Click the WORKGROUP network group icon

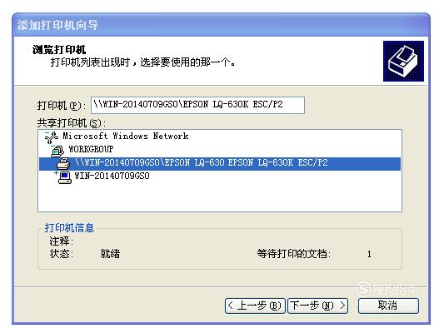58,151
